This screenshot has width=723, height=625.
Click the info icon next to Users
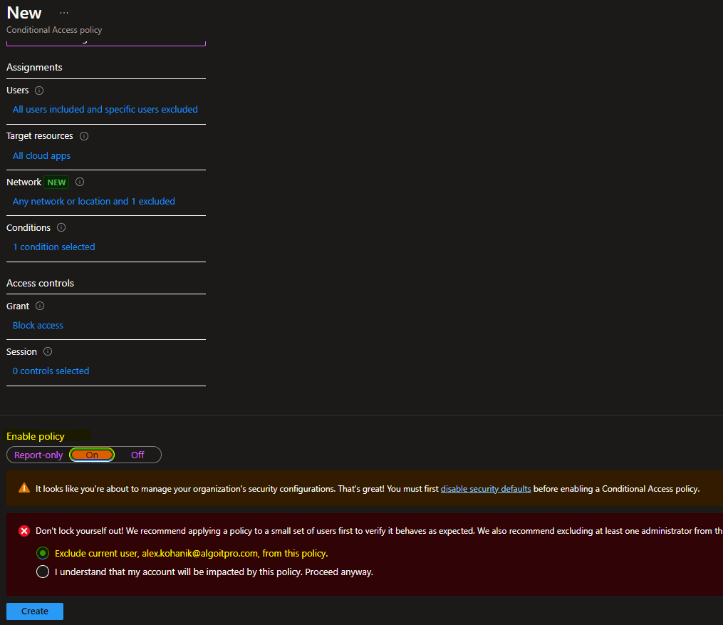pyautogui.click(x=39, y=91)
